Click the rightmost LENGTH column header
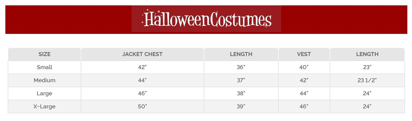412x121 pixels. click(x=367, y=54)
